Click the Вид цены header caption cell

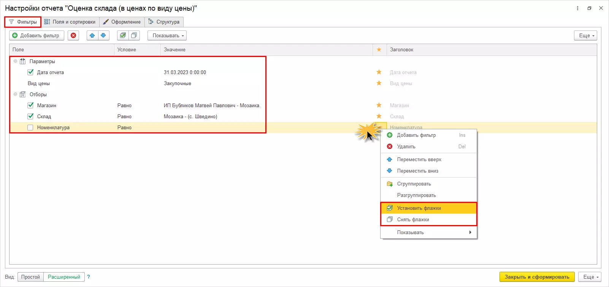tap(401, 83)
